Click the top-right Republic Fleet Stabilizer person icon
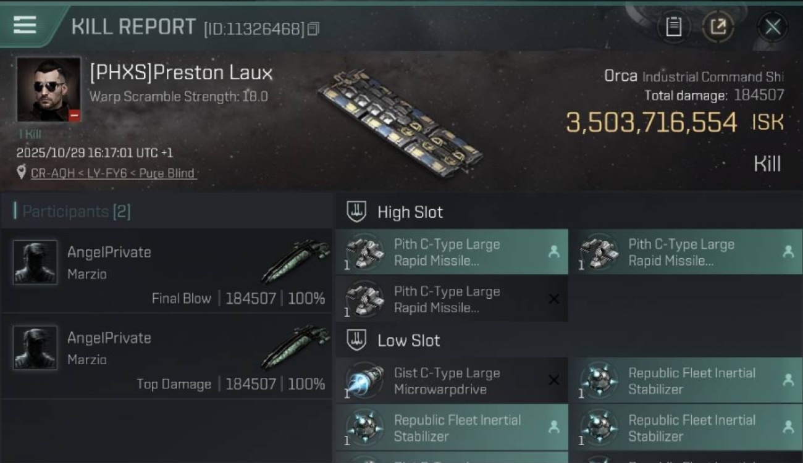The height and width of the screenshot is (463, 803). (788, 381)
